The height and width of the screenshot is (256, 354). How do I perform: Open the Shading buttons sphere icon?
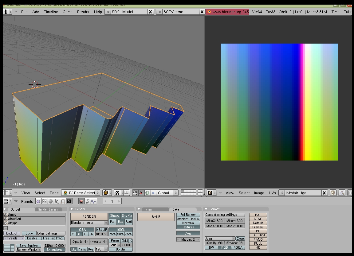[x=50, y=201]
